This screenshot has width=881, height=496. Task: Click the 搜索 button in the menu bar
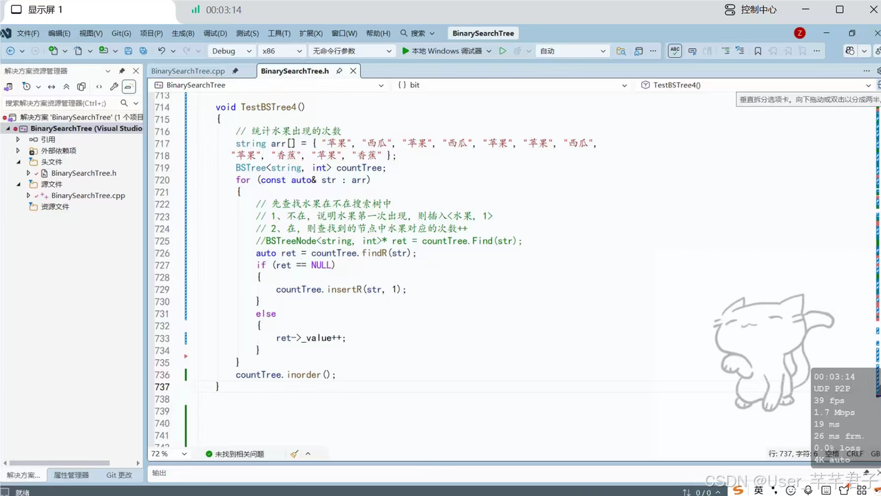click(x=417, y=33)
